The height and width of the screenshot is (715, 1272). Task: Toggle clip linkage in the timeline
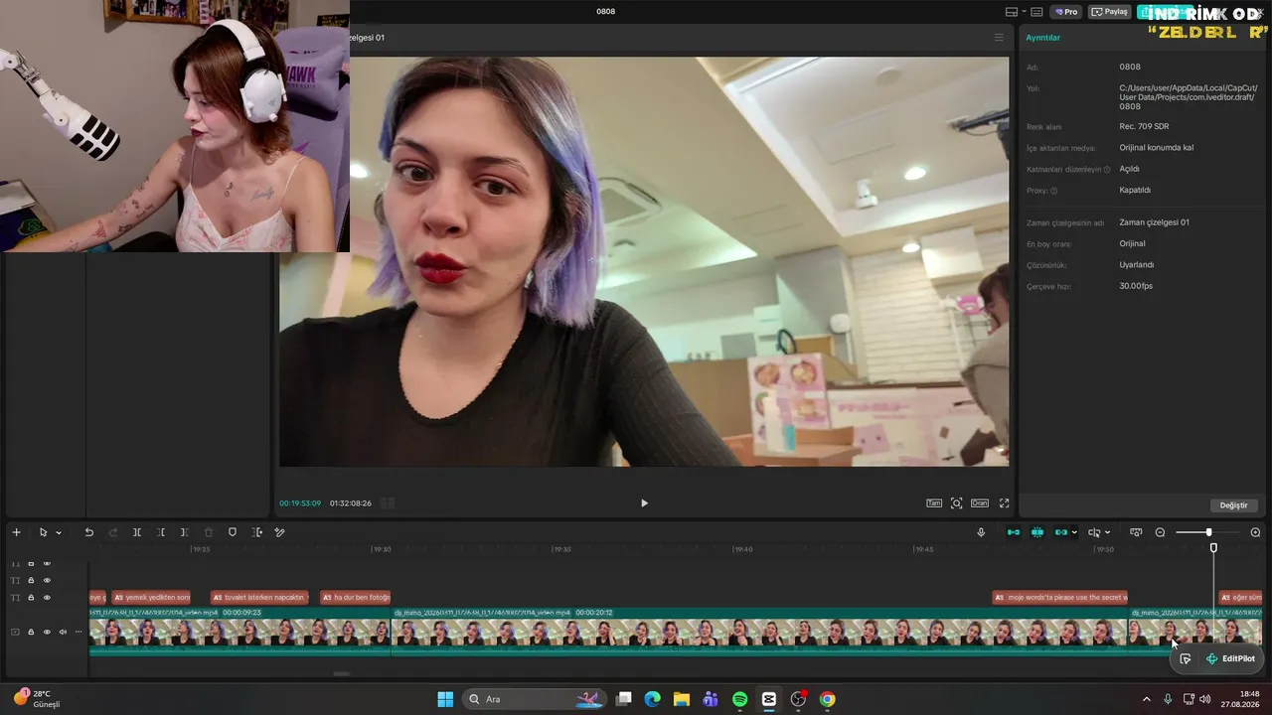(1060, 532)
